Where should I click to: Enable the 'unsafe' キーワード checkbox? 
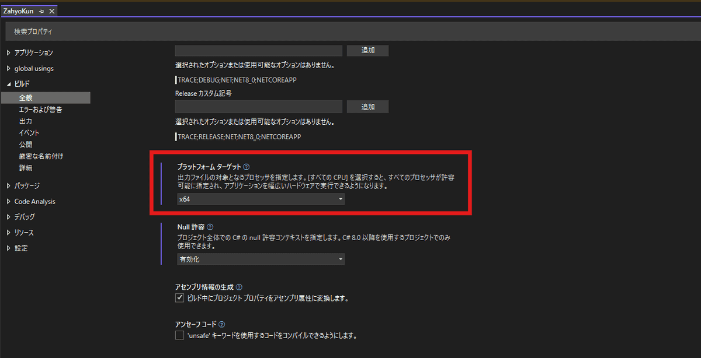(x=179, y=335)
